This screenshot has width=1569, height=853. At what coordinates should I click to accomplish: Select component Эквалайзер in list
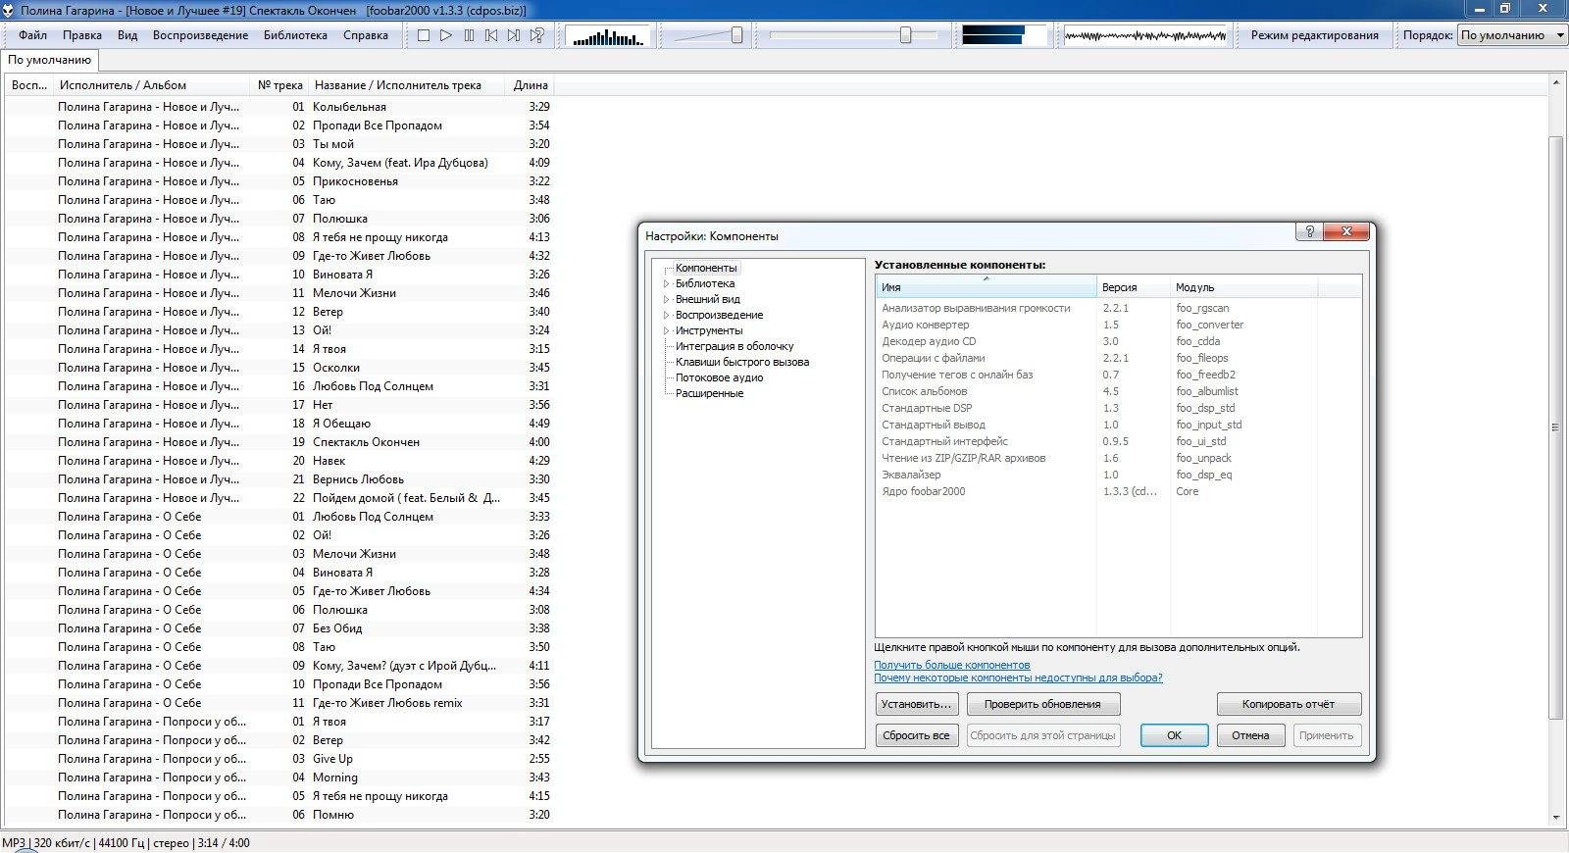click(1118, 475)
